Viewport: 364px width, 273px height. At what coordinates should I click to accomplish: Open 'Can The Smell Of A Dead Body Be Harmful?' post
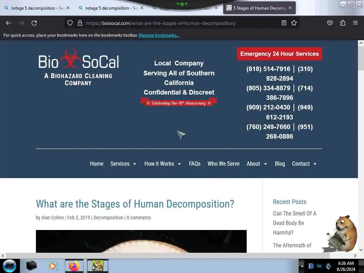tap(294, 223)
